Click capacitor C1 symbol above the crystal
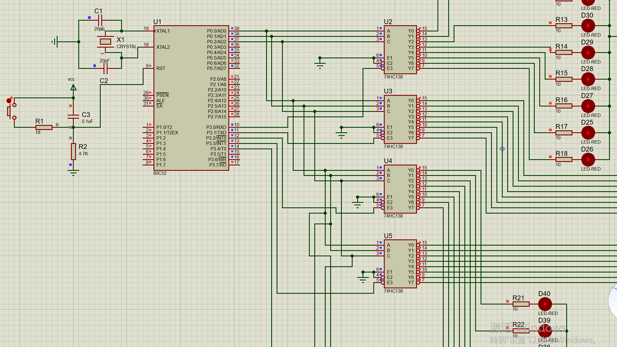This screenshot has height=347, width=617. pyautogui.click(x=100, y=20)
